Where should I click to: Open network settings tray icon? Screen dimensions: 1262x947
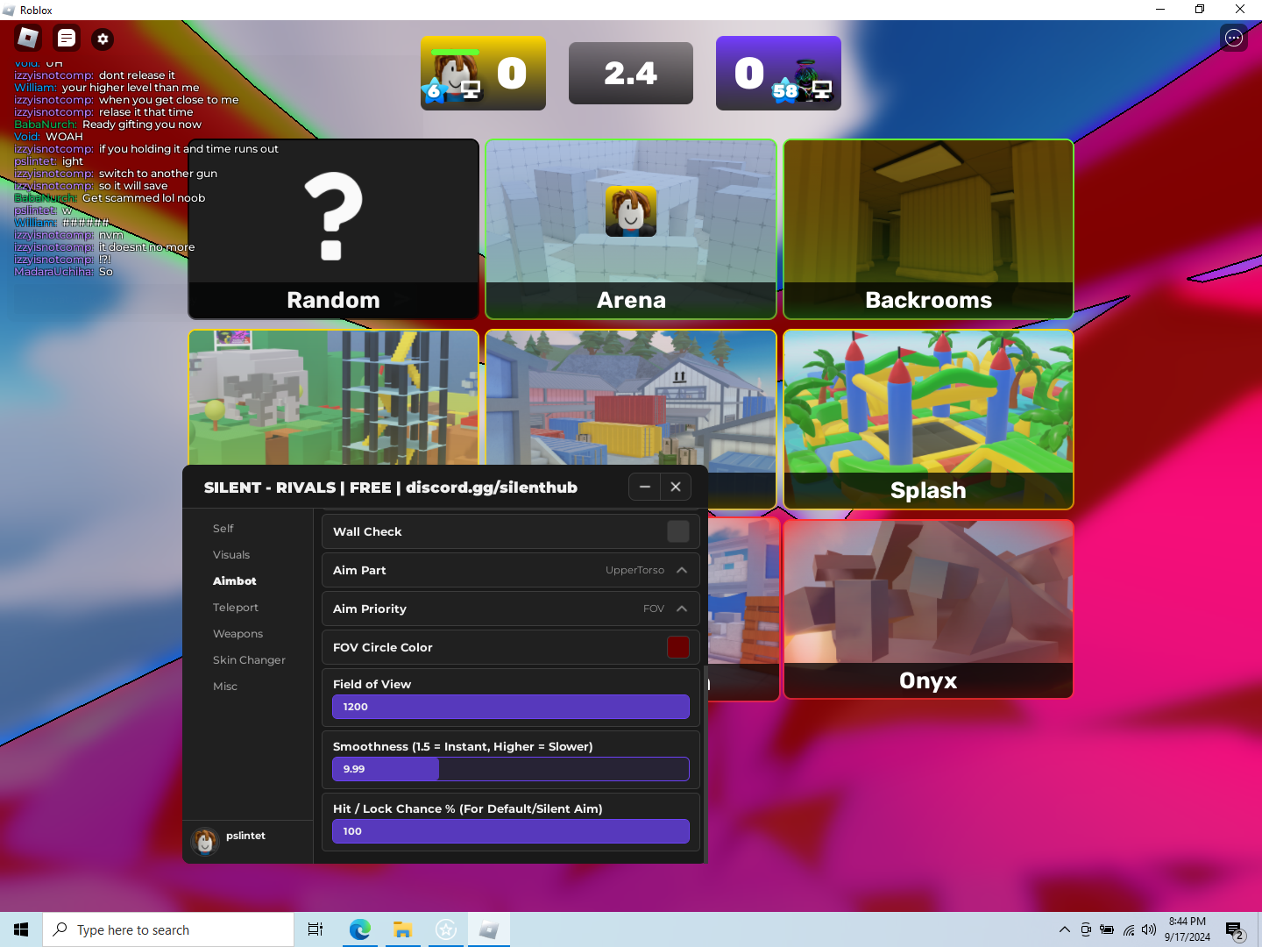tap(1129, 929)
